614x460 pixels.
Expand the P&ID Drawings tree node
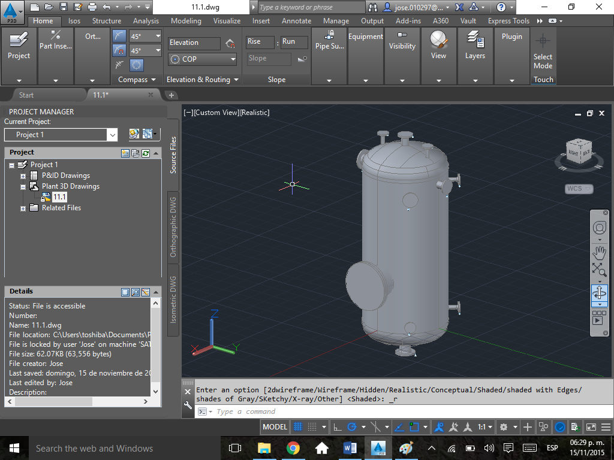(x=23, y=176)
